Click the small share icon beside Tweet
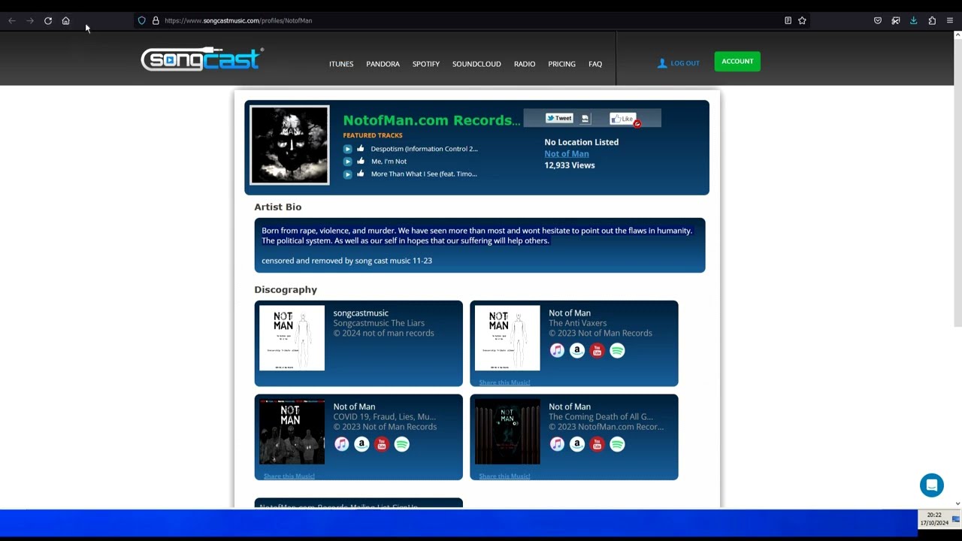Image resolution: width=962 pixels, height=541 pixels. pyautogui.click(x=585, y=118)
